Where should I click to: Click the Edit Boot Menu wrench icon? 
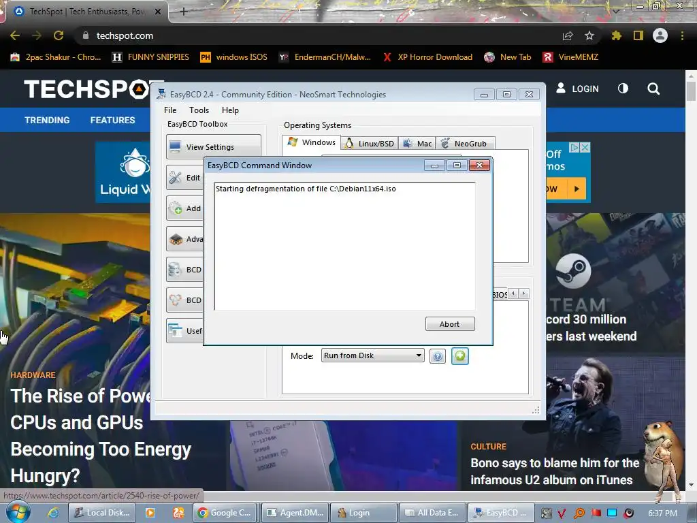[175, 178]
